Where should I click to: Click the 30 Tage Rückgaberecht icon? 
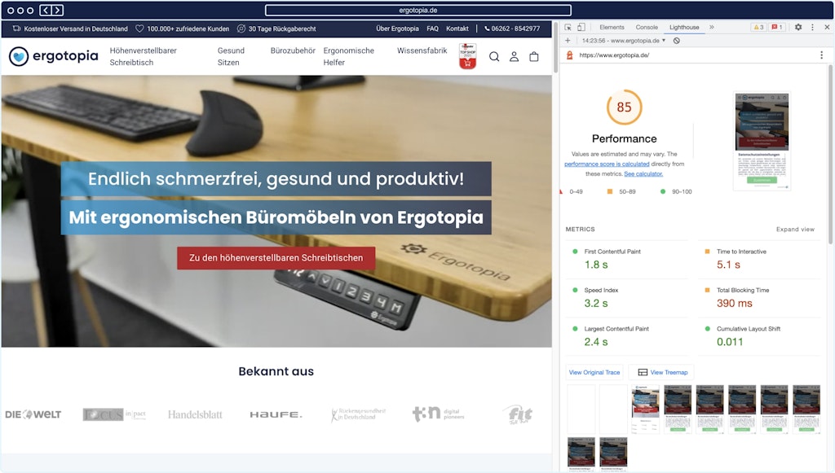241,28
